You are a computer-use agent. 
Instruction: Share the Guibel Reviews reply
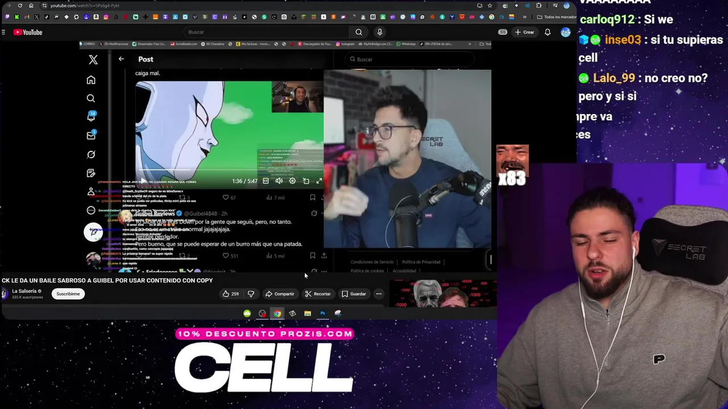pos(324,256)
